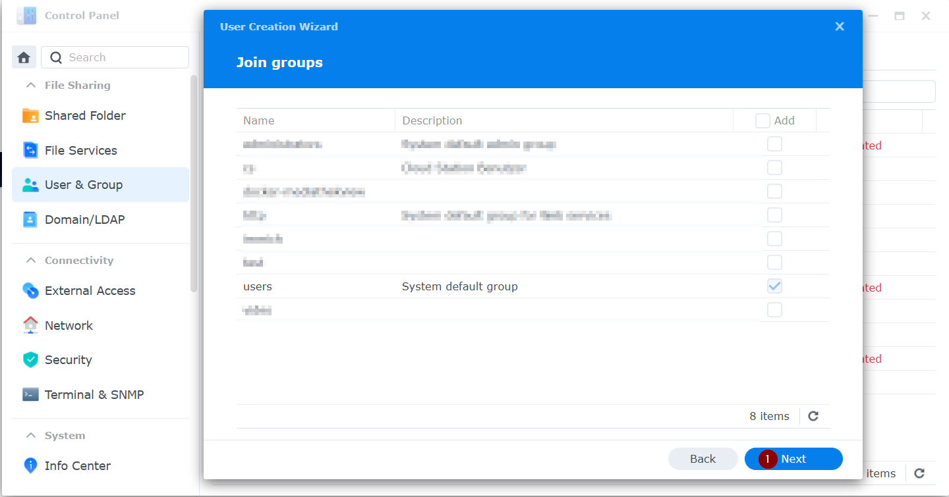
Task: Open Shared Folder menu item text
Action: [85, 115]
